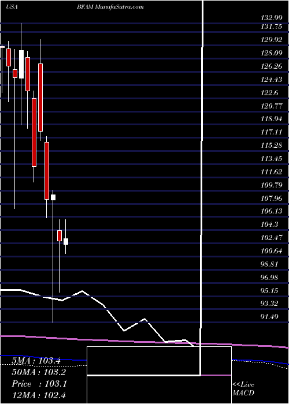Select the 118.94 price level
Image resolution: width=289 pixels, height=404 pixels.
272,119
